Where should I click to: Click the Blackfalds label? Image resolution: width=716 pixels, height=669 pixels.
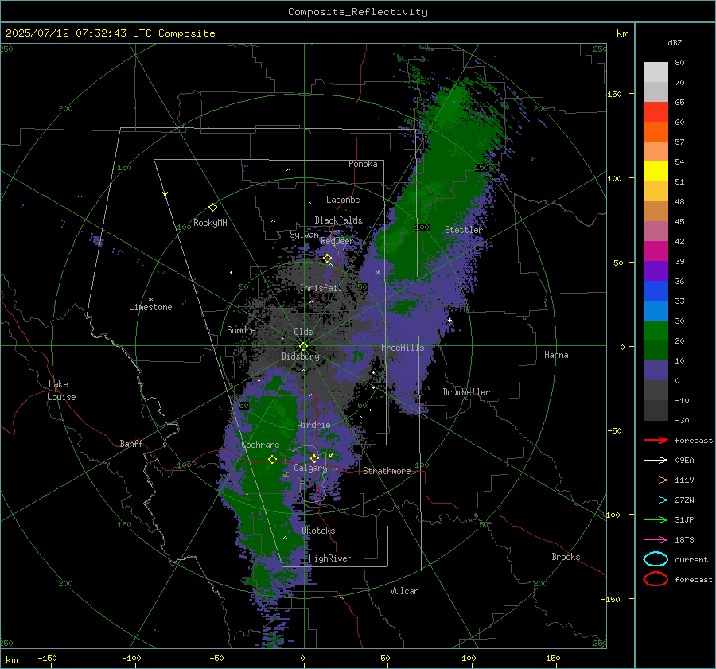click(338, 220)
